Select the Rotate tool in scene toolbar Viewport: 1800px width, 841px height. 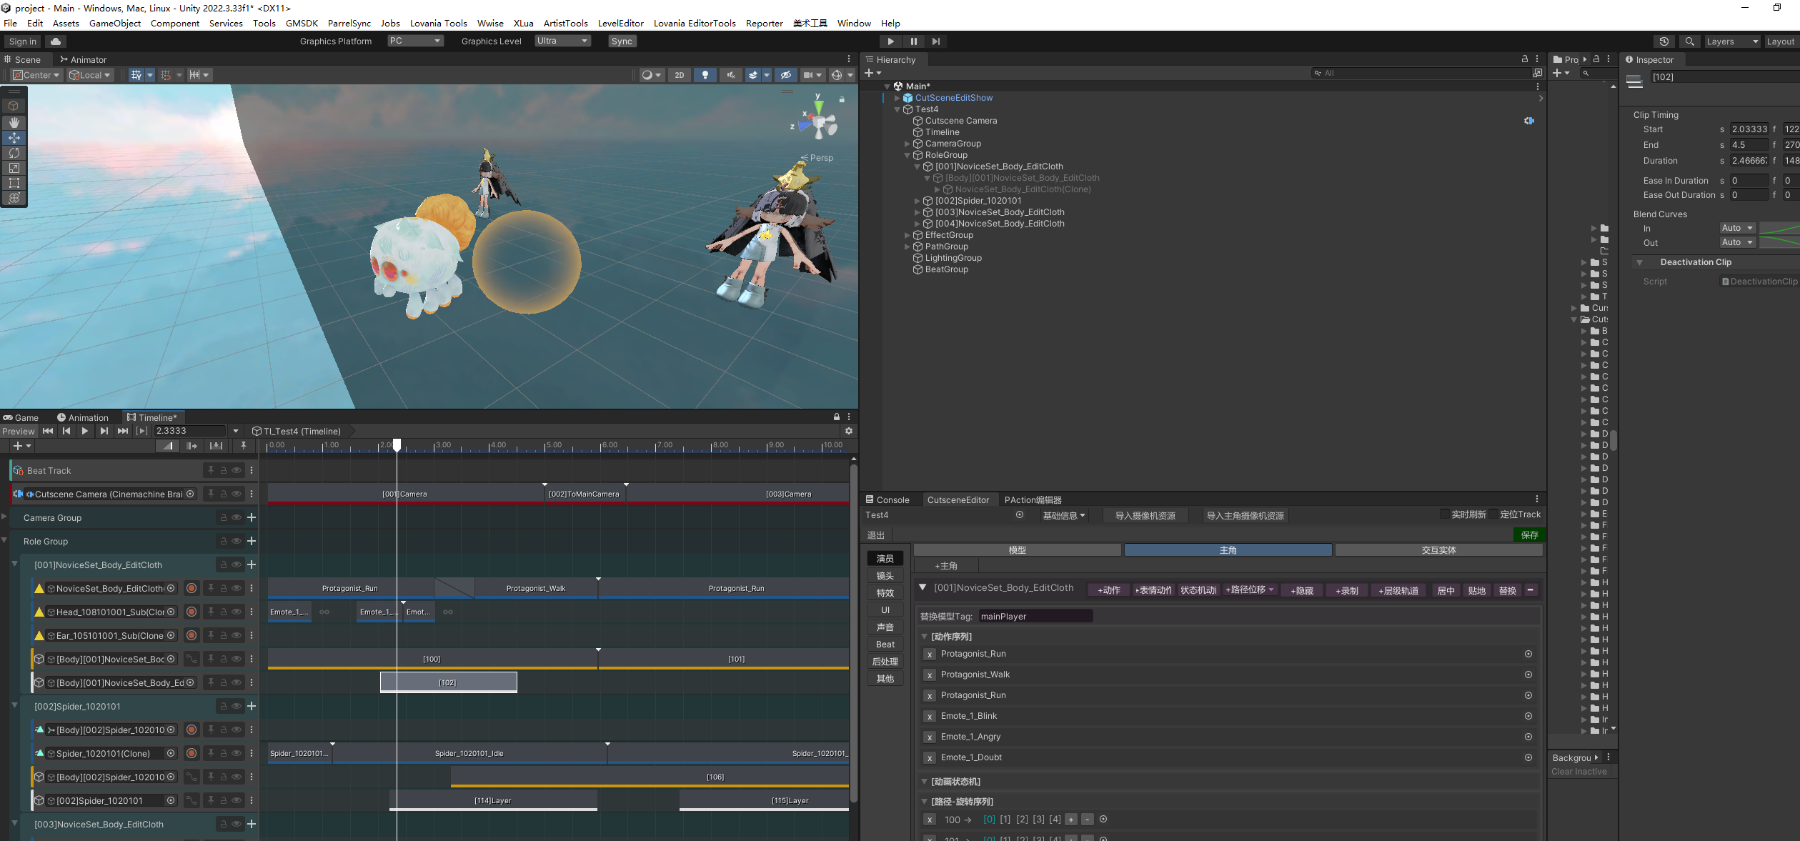pos(14,152)
